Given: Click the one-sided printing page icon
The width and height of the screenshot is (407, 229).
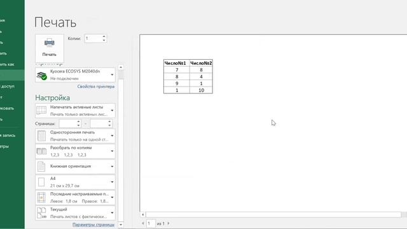Looking at the screenshot, I should tap(41, 135).
